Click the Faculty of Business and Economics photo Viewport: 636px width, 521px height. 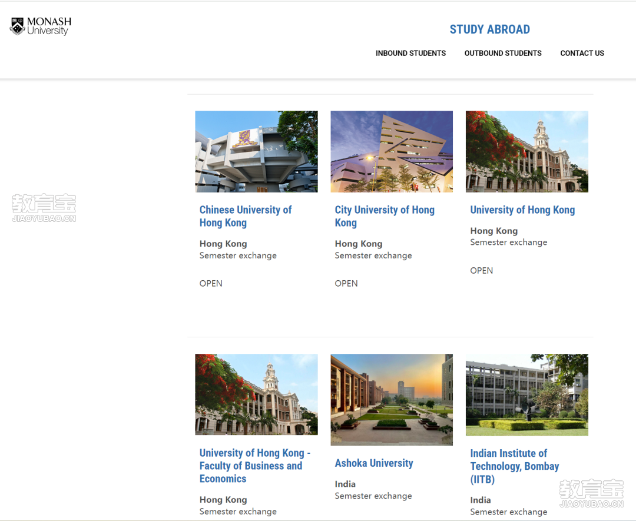256,394
